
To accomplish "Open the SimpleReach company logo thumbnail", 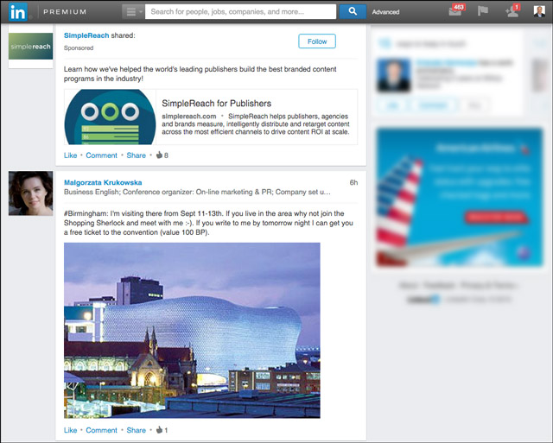I will pyautogui.click(x=31, y=46).
